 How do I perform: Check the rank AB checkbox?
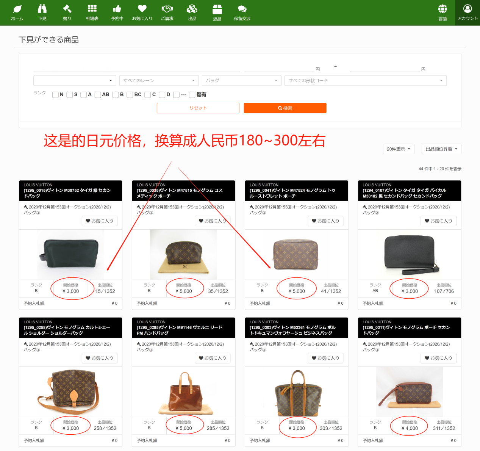coord(98,95)
